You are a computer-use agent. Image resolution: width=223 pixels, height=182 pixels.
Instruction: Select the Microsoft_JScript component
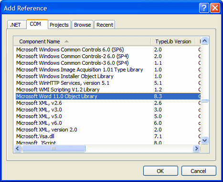[36, 142]
